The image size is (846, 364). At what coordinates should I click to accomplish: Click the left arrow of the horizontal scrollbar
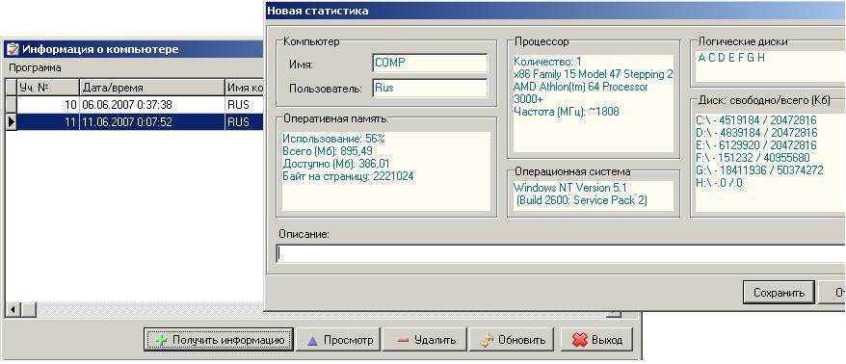12,310
